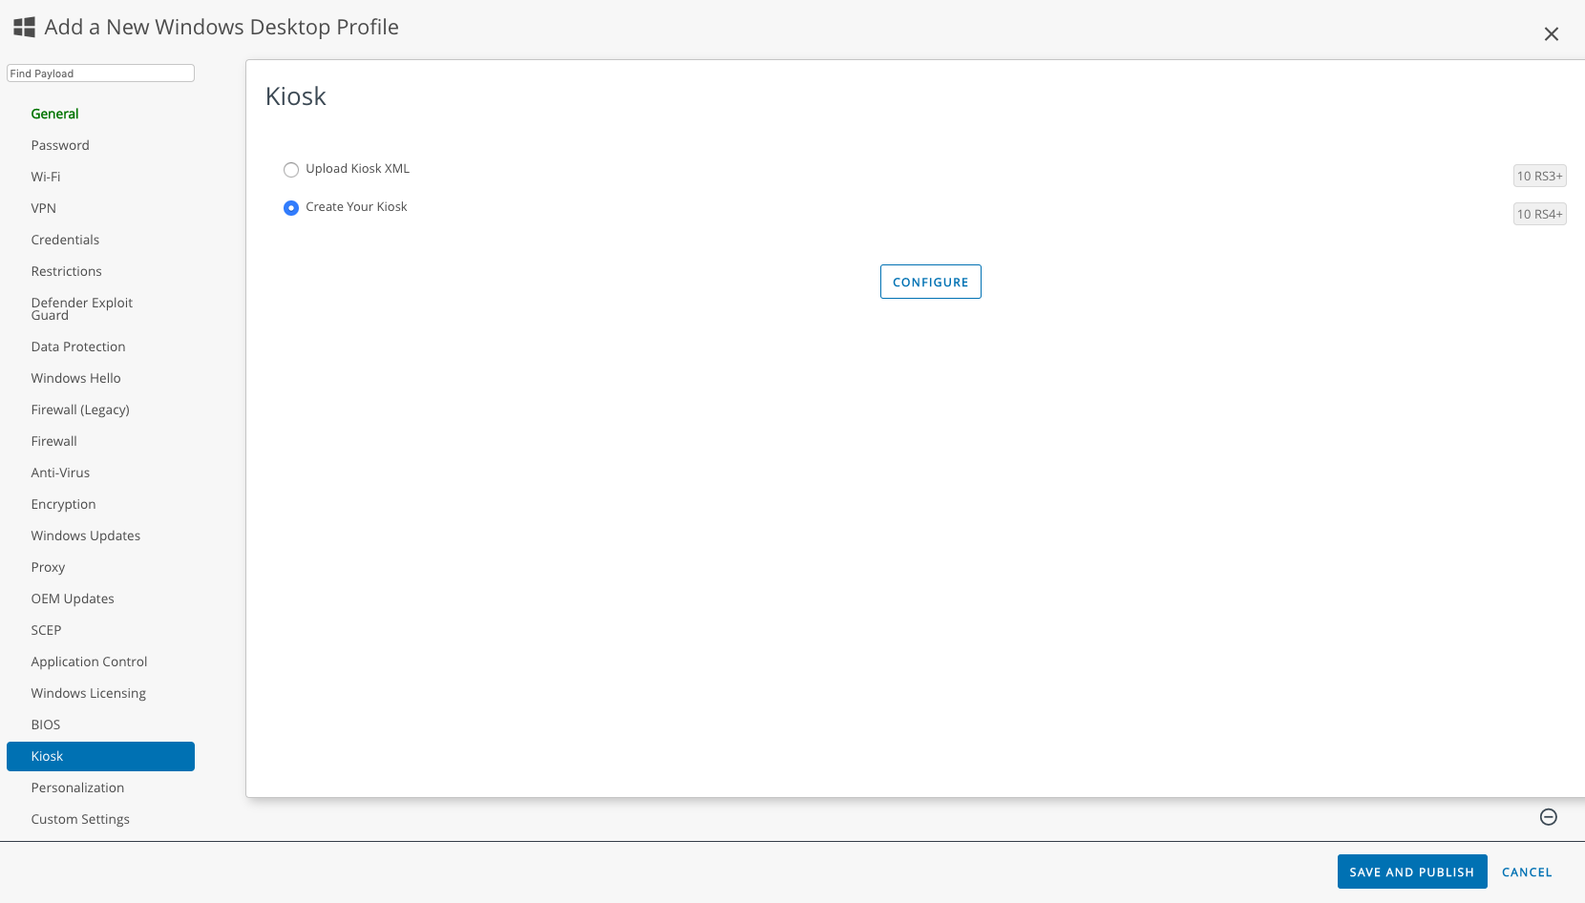This screenshot has height=903, width=1585.
Task: Select the Personalization payload
Action: [77, 787]
